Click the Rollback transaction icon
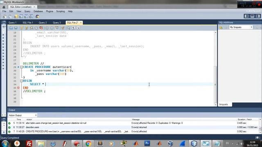262x147 pixels. (x=52, y=28)
